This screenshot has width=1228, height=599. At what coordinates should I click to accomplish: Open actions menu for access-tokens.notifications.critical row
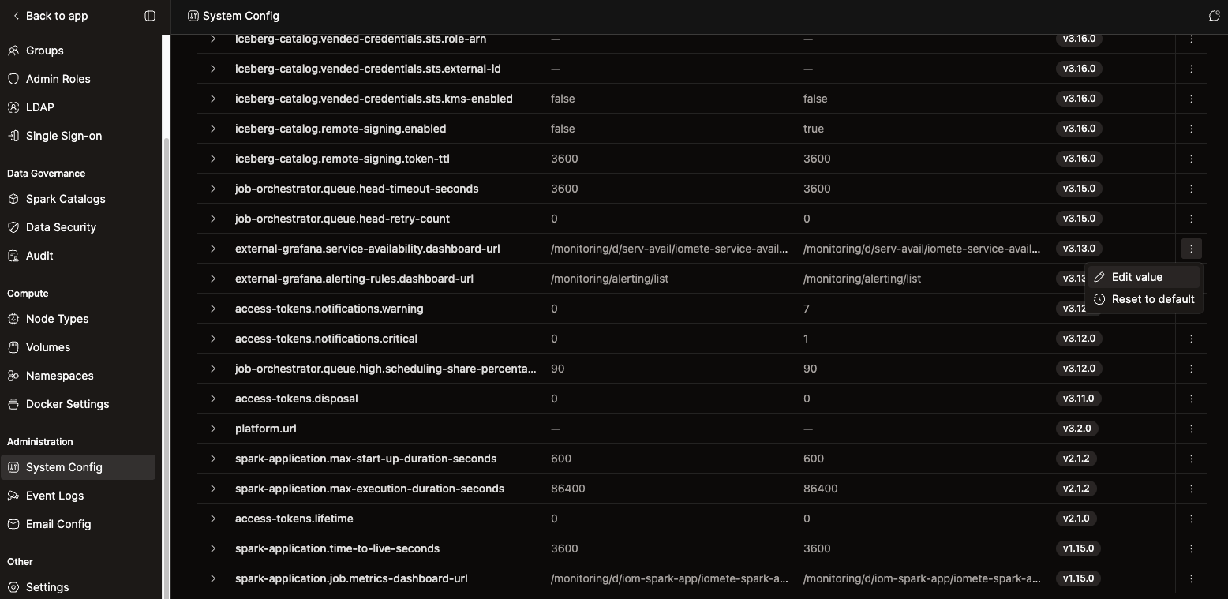pyautogui.click(x=1191, y=339)
